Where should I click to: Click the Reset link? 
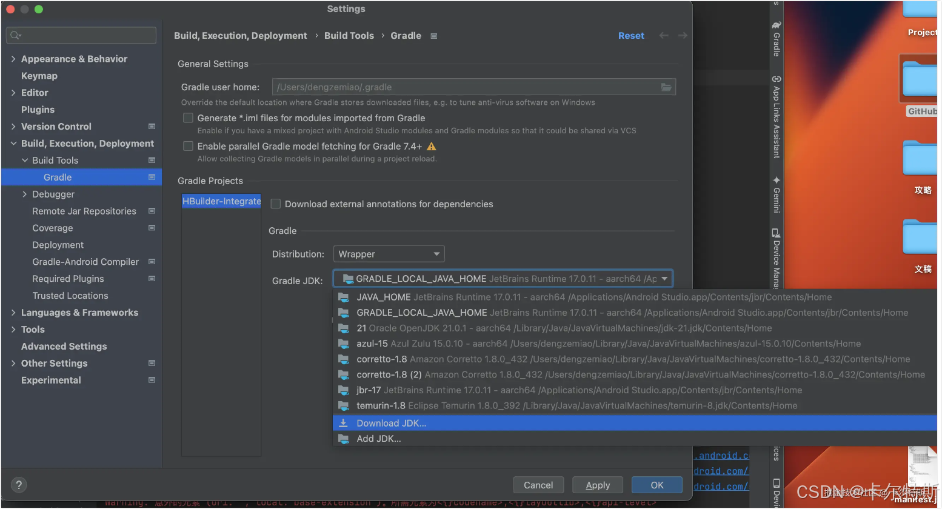click(x=631, y=36)
